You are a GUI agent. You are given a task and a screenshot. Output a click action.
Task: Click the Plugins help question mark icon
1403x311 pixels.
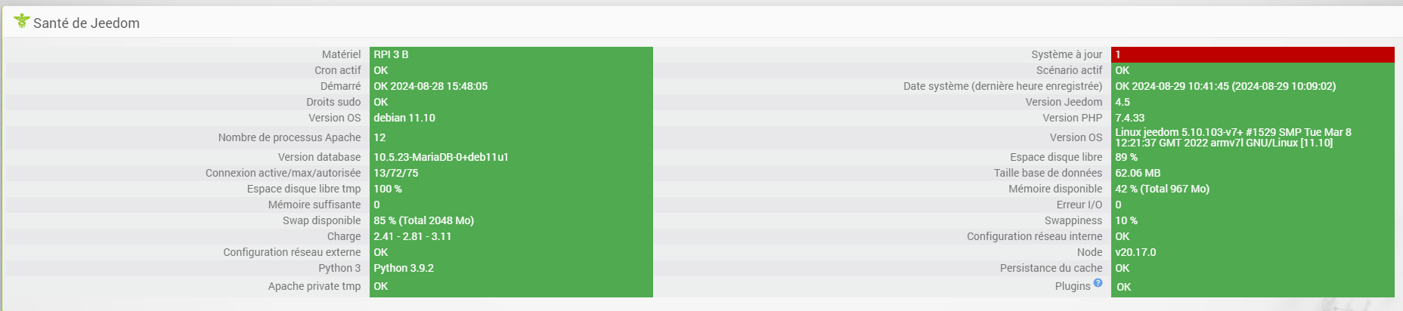tap(1098, 283)
